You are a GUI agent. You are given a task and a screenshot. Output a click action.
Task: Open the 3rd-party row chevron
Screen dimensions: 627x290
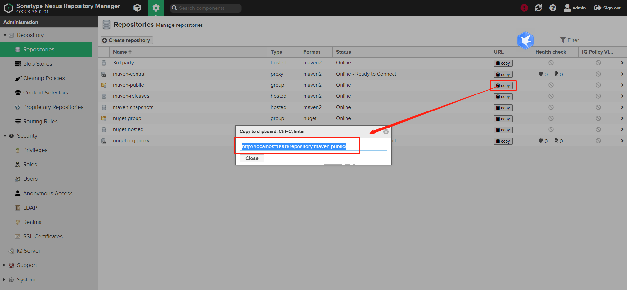tap(622, 63)
